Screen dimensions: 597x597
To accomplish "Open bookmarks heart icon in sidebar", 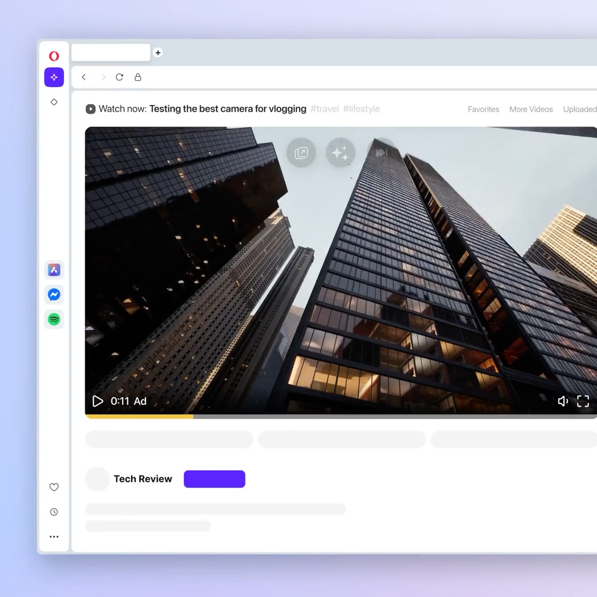I will tap(54, 487).
